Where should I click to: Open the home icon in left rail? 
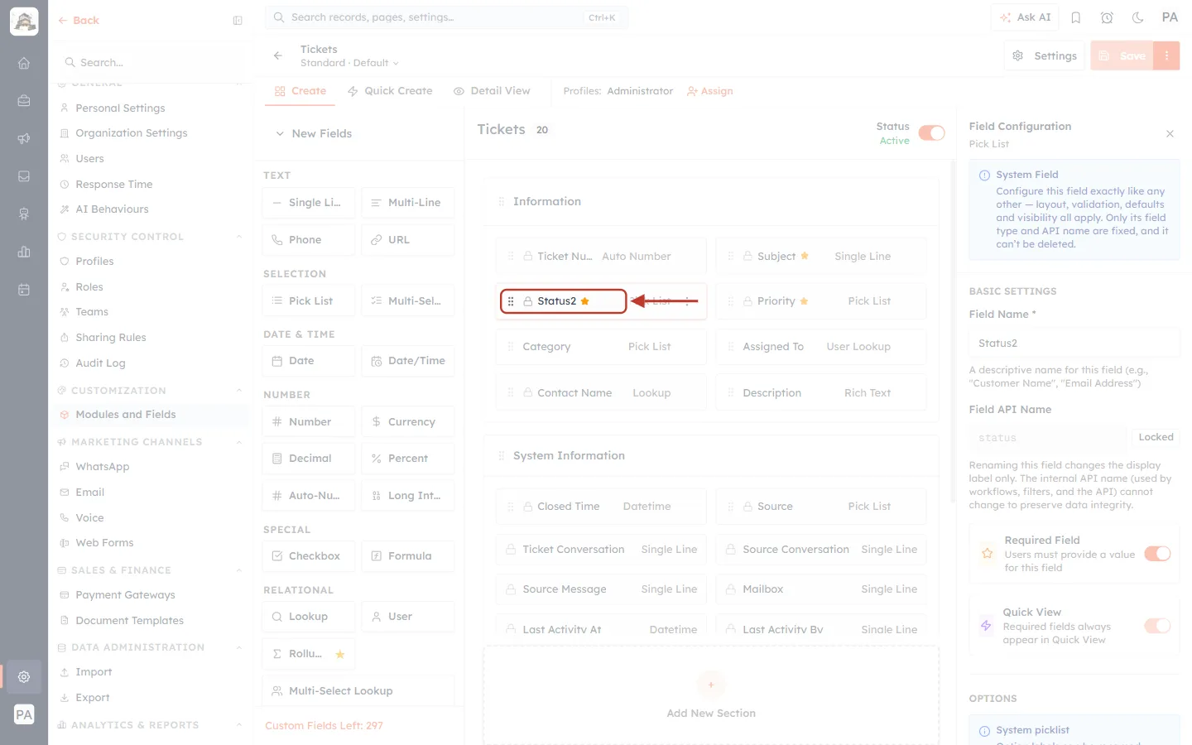(24, 63)
